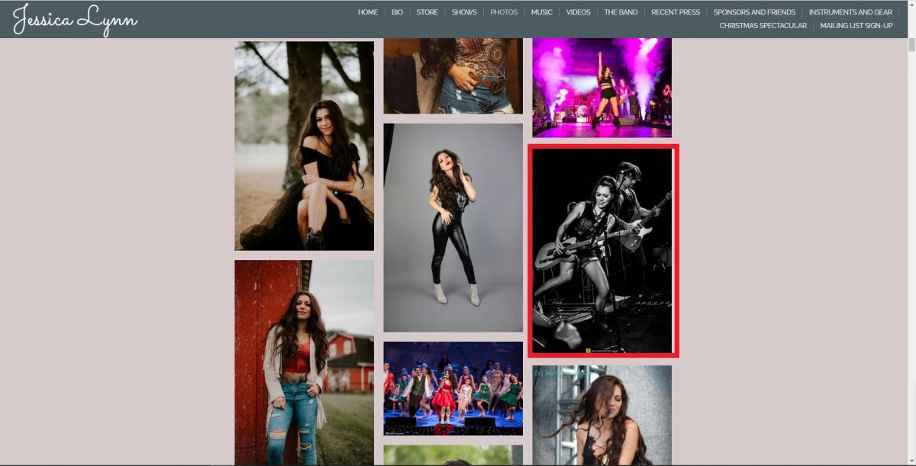Enlarge the pink-lit concert stage photo
The image size is (916, 466).
click(602, 88)
